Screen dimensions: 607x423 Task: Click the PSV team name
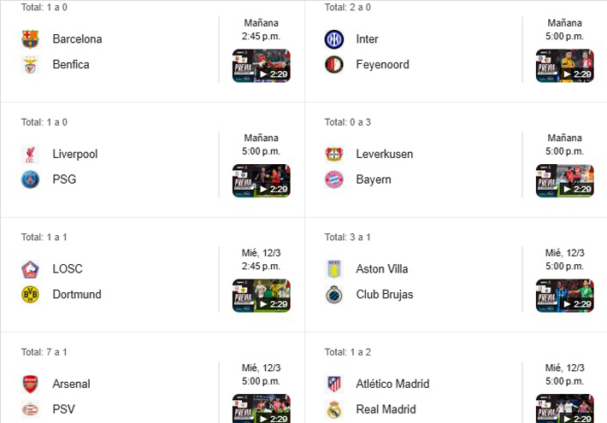click(64, 409)
